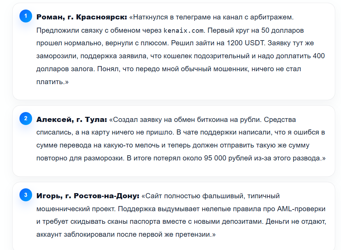
Task: Click the '1200 USDT' amount in Roman's review
Action: tap(245, 43)
